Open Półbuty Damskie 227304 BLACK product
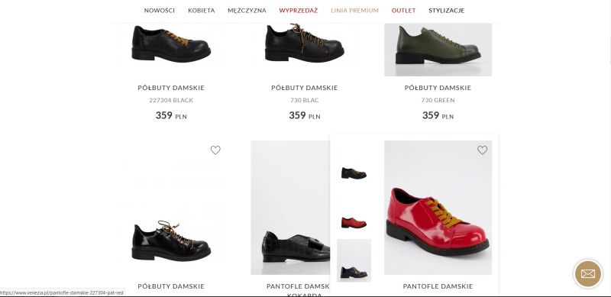 coord(171,100)
